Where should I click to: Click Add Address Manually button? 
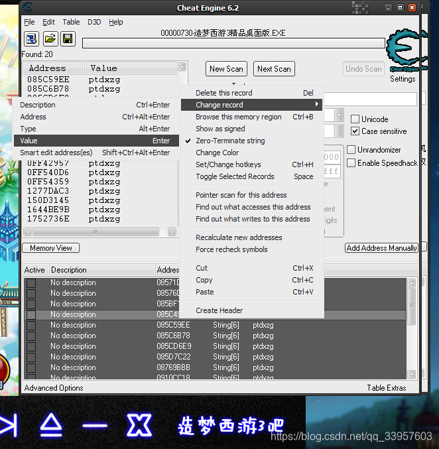coord(381,248)
